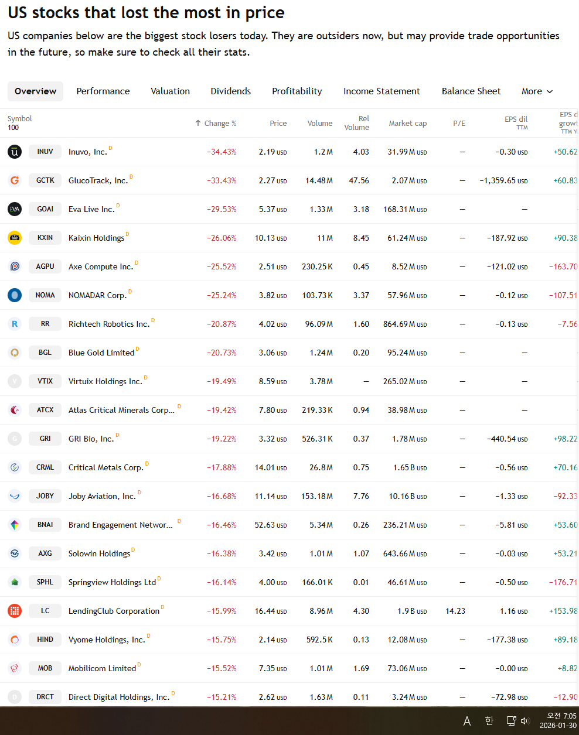Image resolution: width=579 pixels, height=735 pixels.
Task: Click the Critical Metals Corp. logo icon
Action: click(15, 467)
